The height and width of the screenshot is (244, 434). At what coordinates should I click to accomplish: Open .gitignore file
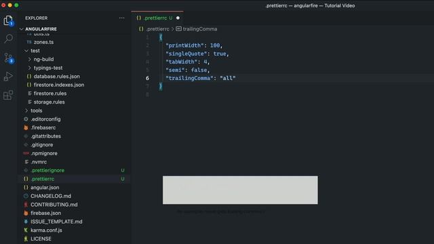pyautogui.click(x=42, y=145)
